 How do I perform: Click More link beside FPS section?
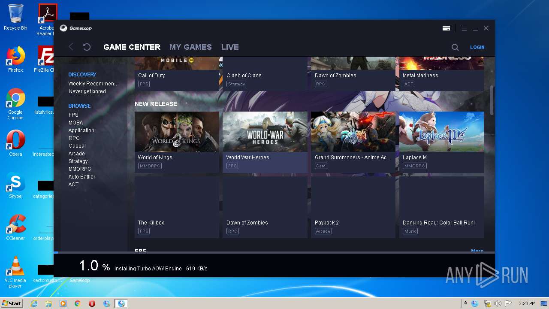(477, 251)
